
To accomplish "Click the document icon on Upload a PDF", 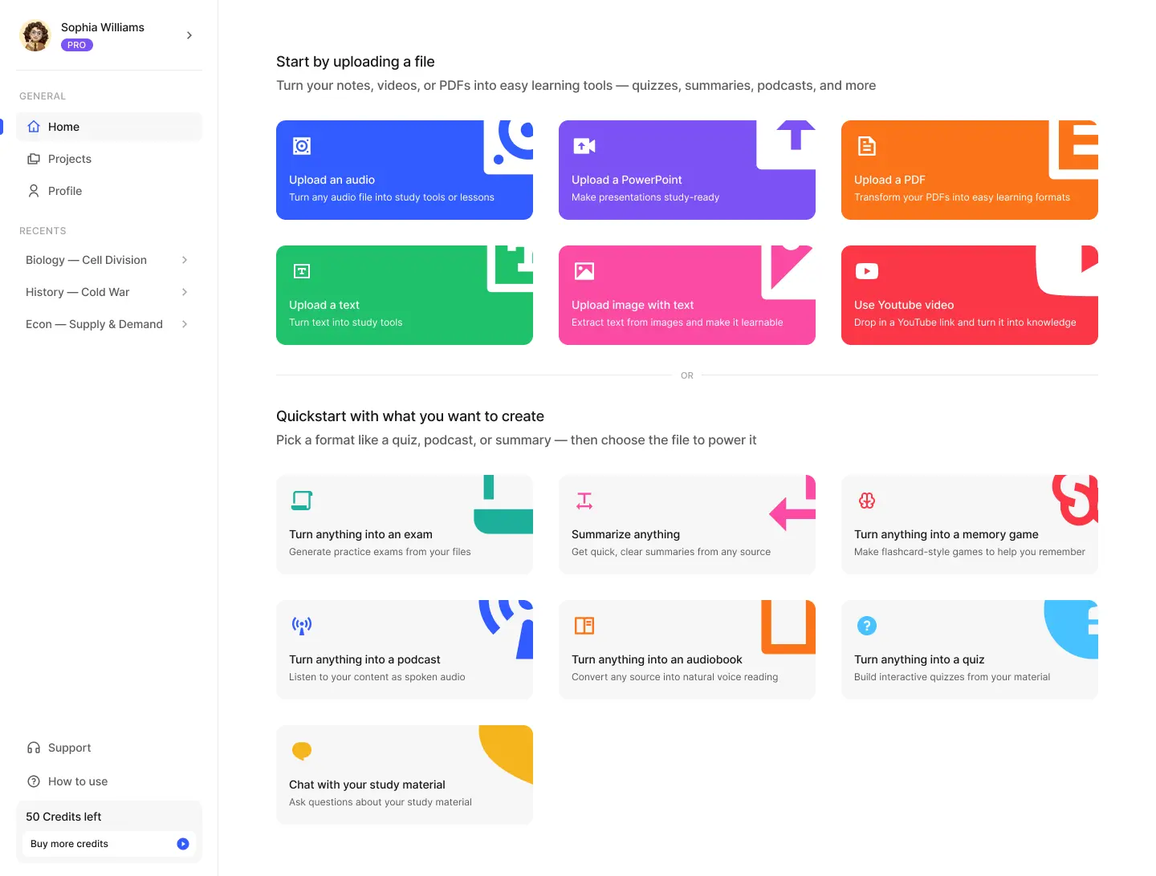I will [x=866, y=146].
